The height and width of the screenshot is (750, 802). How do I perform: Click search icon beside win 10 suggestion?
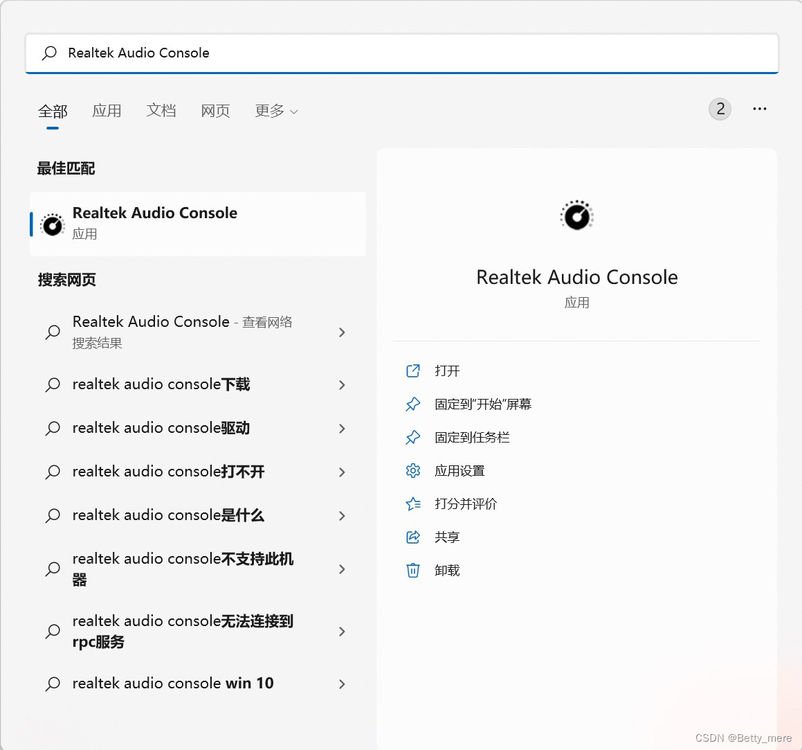53,684
